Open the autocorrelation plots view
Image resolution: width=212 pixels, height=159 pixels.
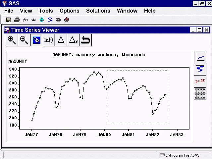pyautogui.click(x=200, y=69)
